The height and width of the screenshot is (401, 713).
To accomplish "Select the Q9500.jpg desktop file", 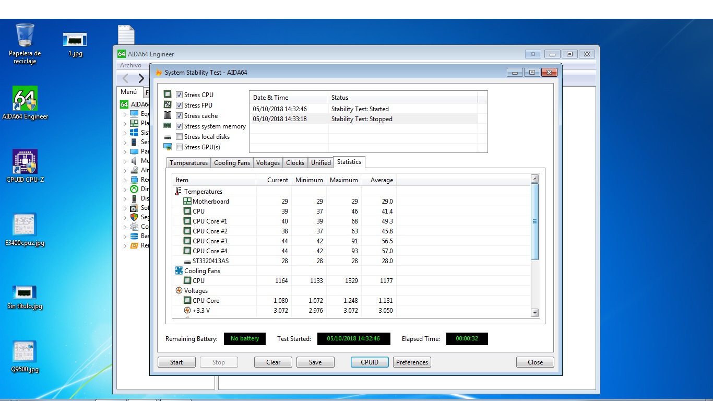I will [25, 357].
